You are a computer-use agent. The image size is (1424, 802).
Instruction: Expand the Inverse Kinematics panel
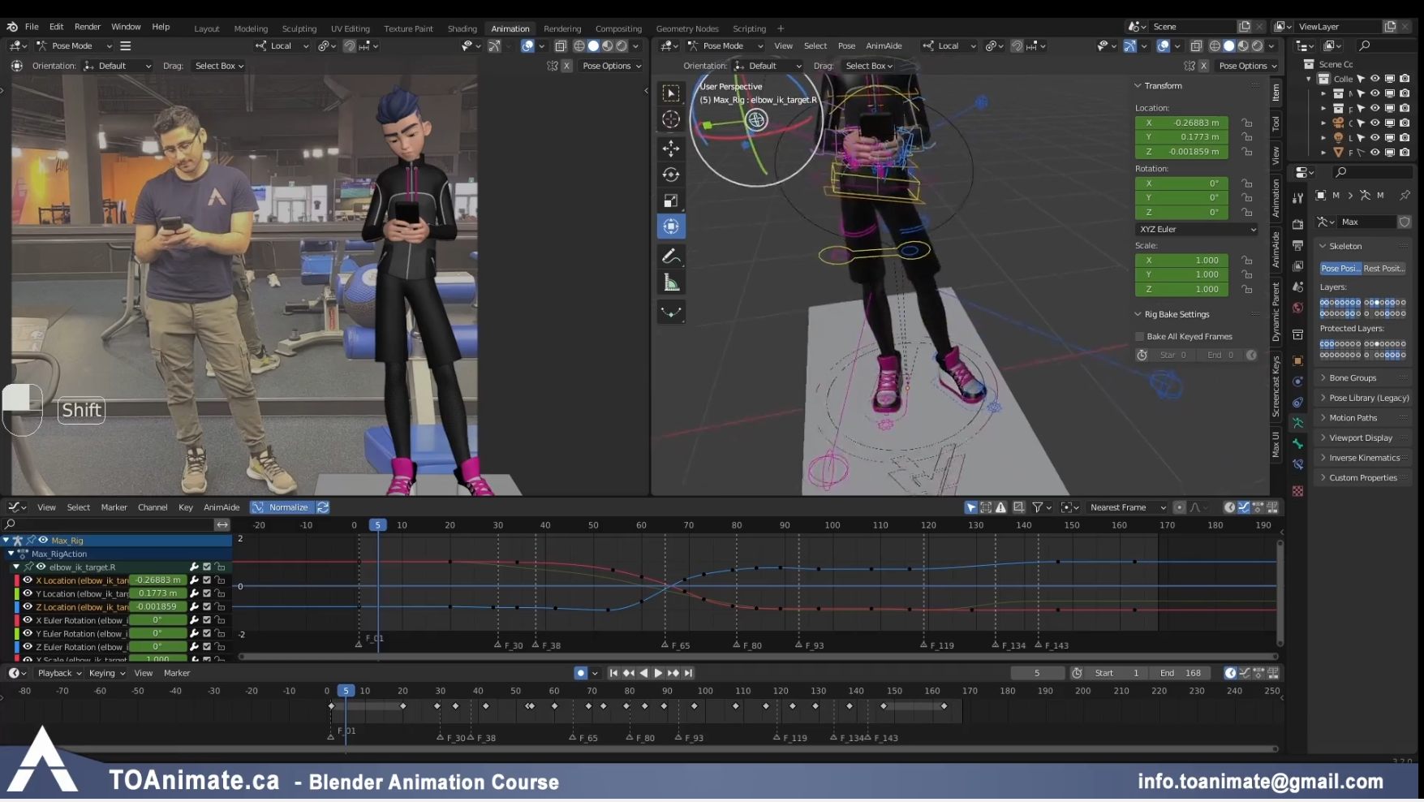(1323, 458)
